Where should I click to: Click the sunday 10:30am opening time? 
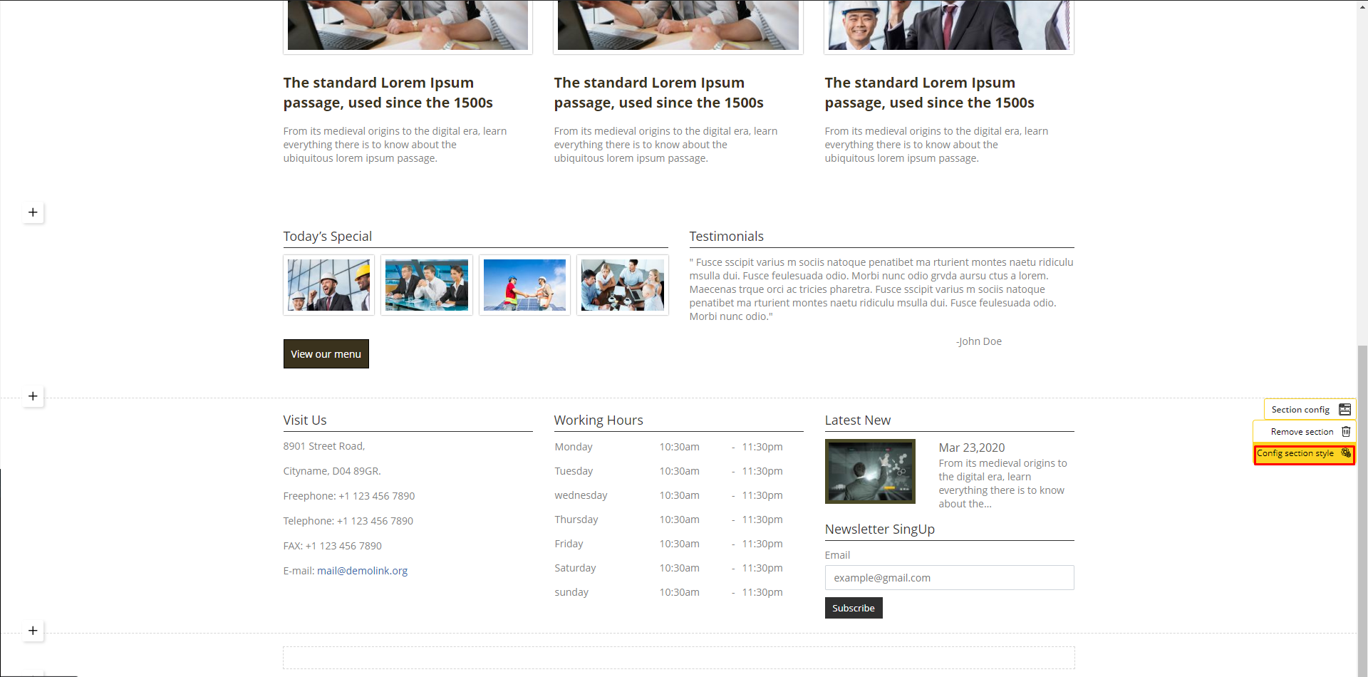click(679, 592)
